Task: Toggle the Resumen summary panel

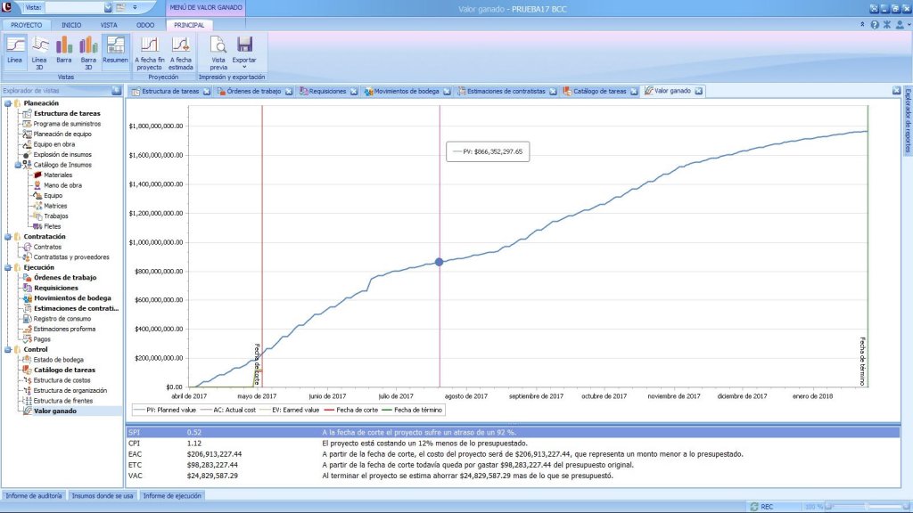Action: pyautogui.click(x=115, y=50)
